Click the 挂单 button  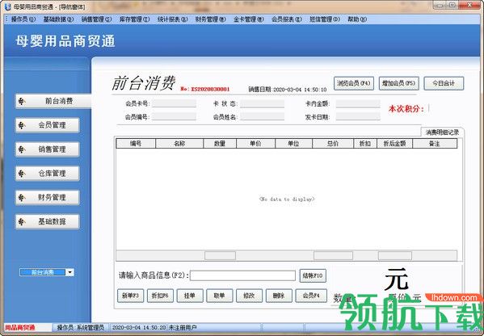[190, 296]
